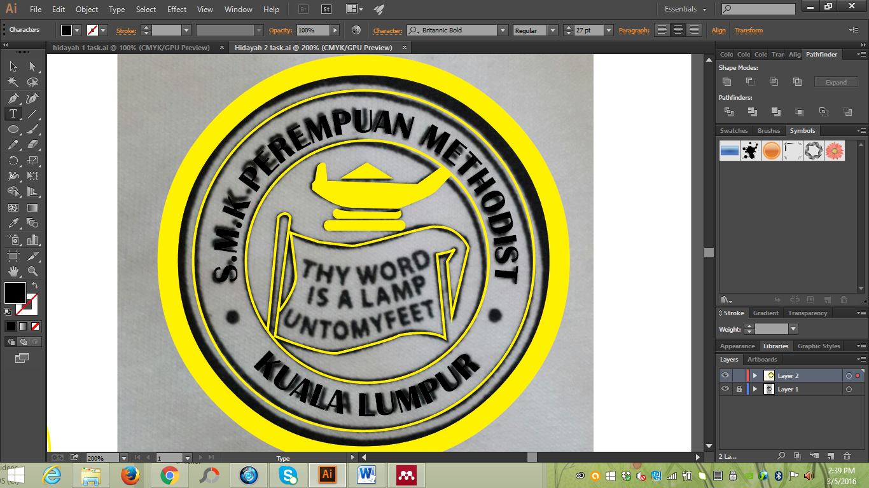Viewport: 869px width, 488px height.
Task: Select the Pen tool
Action: click(13, 98)
